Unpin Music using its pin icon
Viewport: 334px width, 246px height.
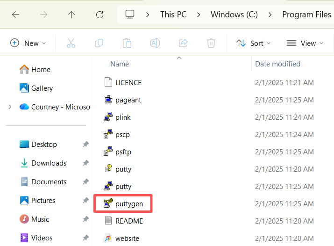85,219
